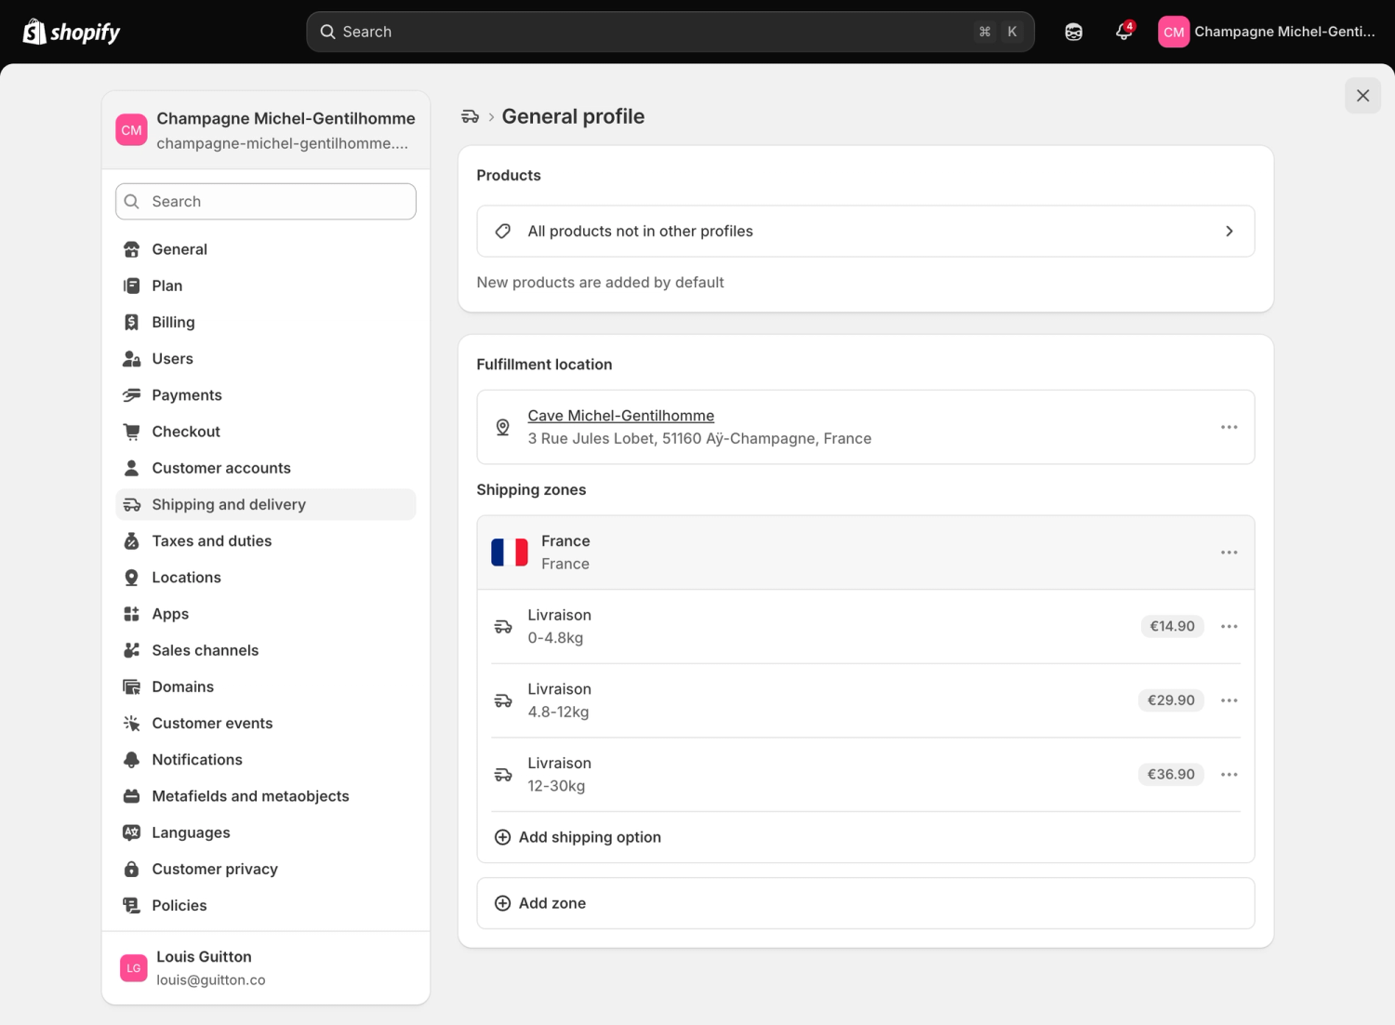Go to Locations settings
1395x1025 pixels.
coord(266,578)
